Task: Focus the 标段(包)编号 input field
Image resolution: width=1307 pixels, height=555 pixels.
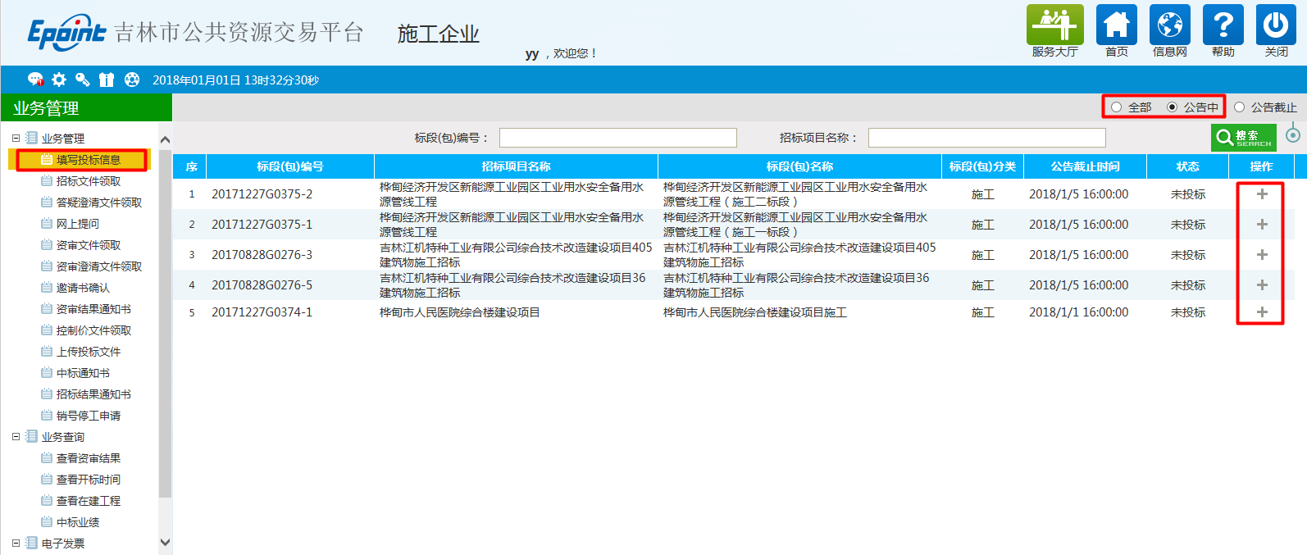Action: pos(618,138)
